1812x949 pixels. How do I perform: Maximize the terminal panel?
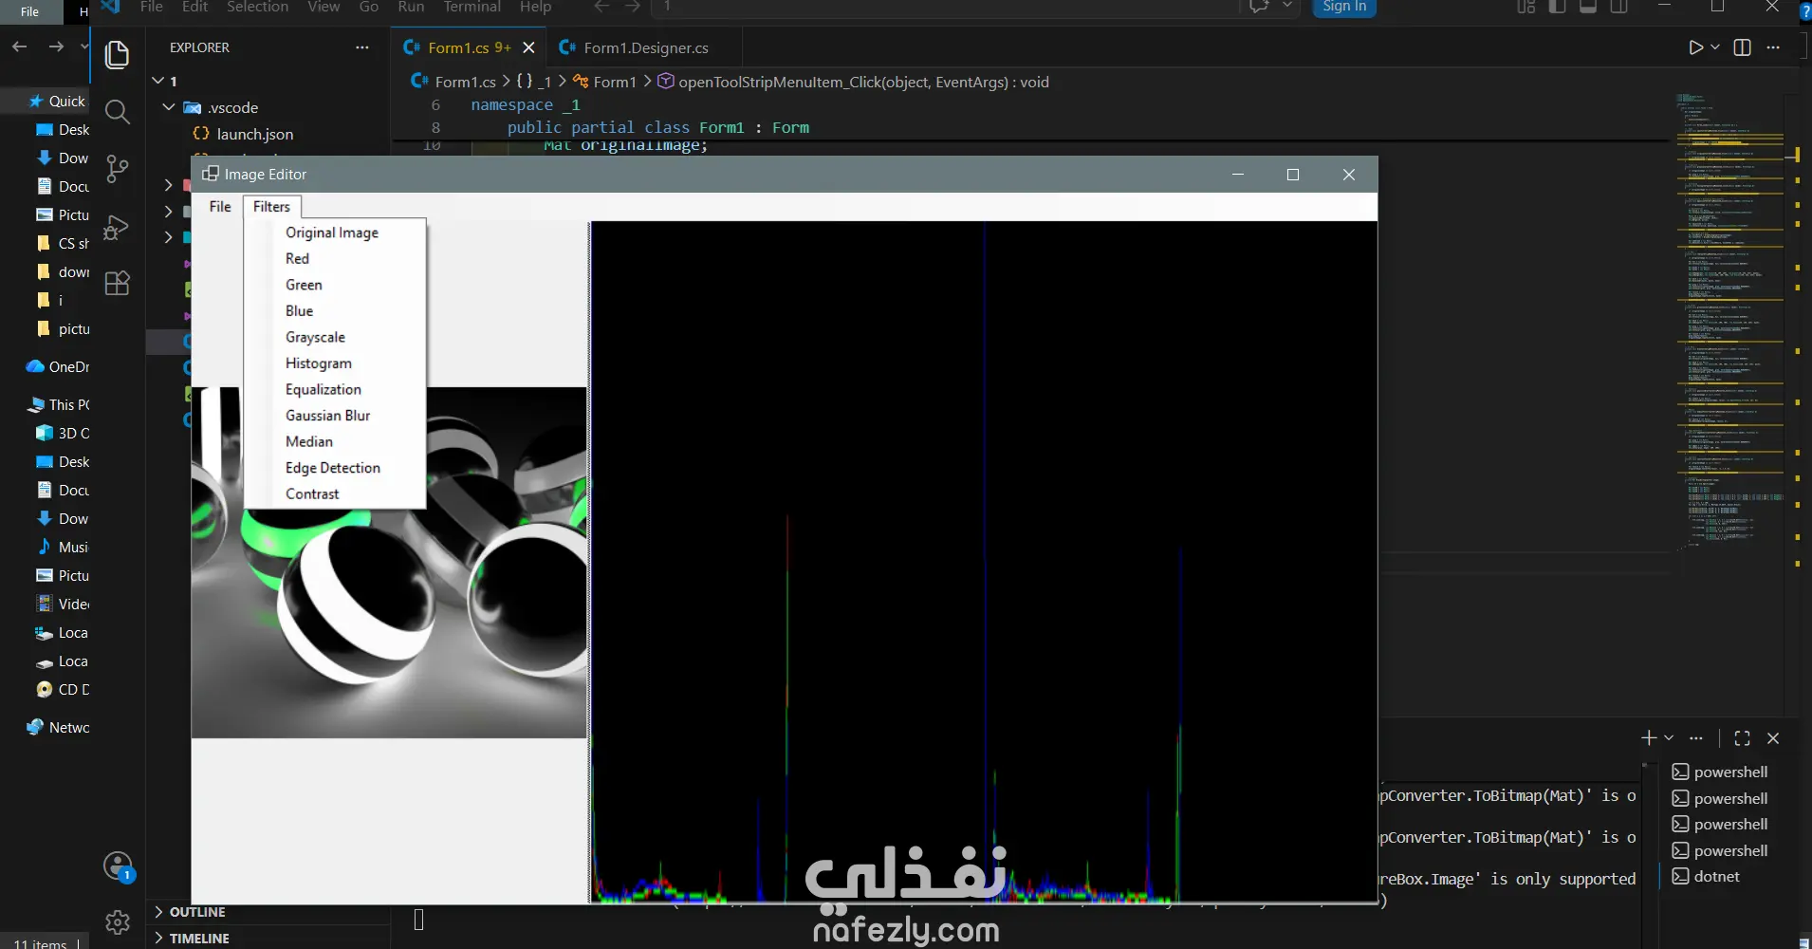click(1743, 737)
